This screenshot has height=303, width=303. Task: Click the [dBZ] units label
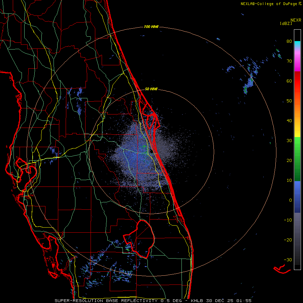click(x=286, y=23)
